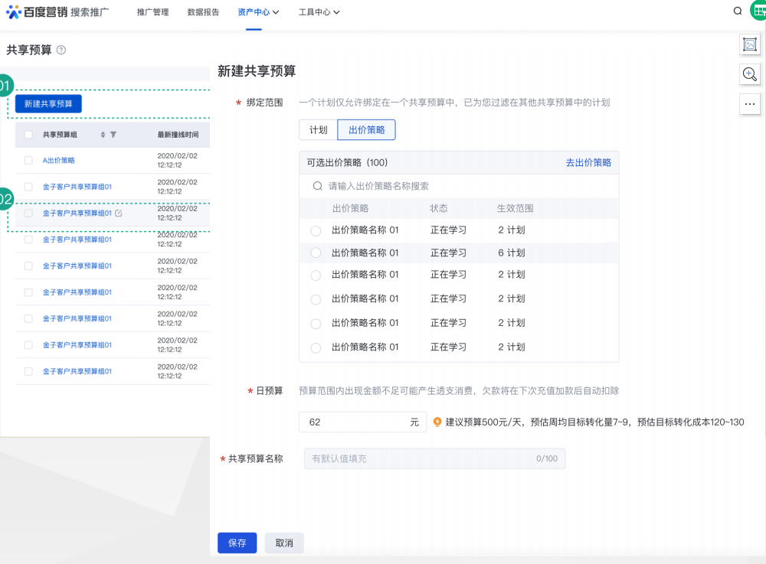Click the 6 计划 cell
766x564 pixels.
click(x=512, y=253)
